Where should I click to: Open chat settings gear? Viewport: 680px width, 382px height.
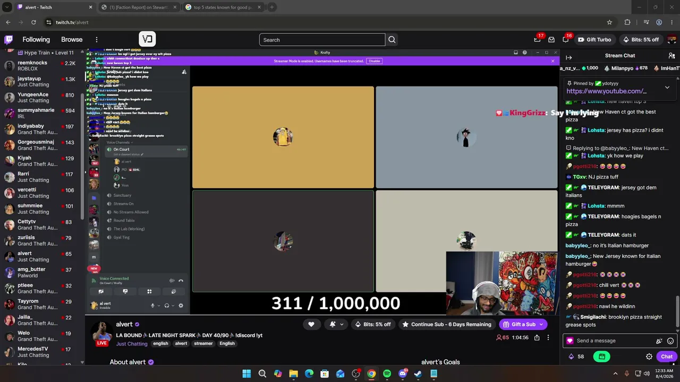coord(649,357)
